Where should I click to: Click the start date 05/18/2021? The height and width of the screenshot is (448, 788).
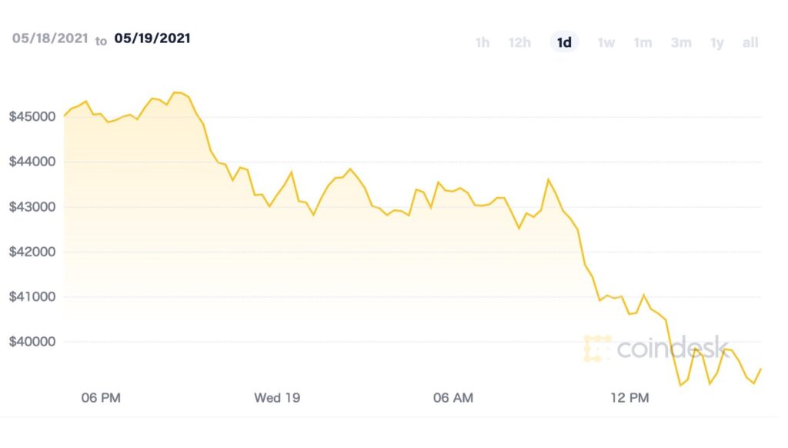coord(48,38)
